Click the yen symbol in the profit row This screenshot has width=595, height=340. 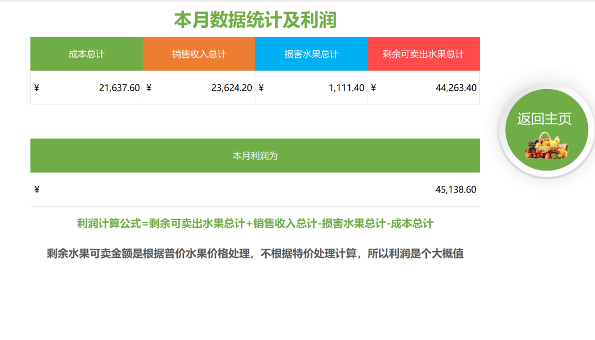click(x=37, y=190)
